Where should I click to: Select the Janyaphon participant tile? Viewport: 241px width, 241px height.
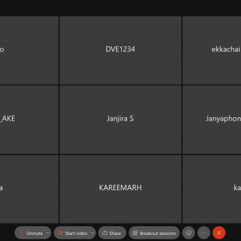pos(212,120)
